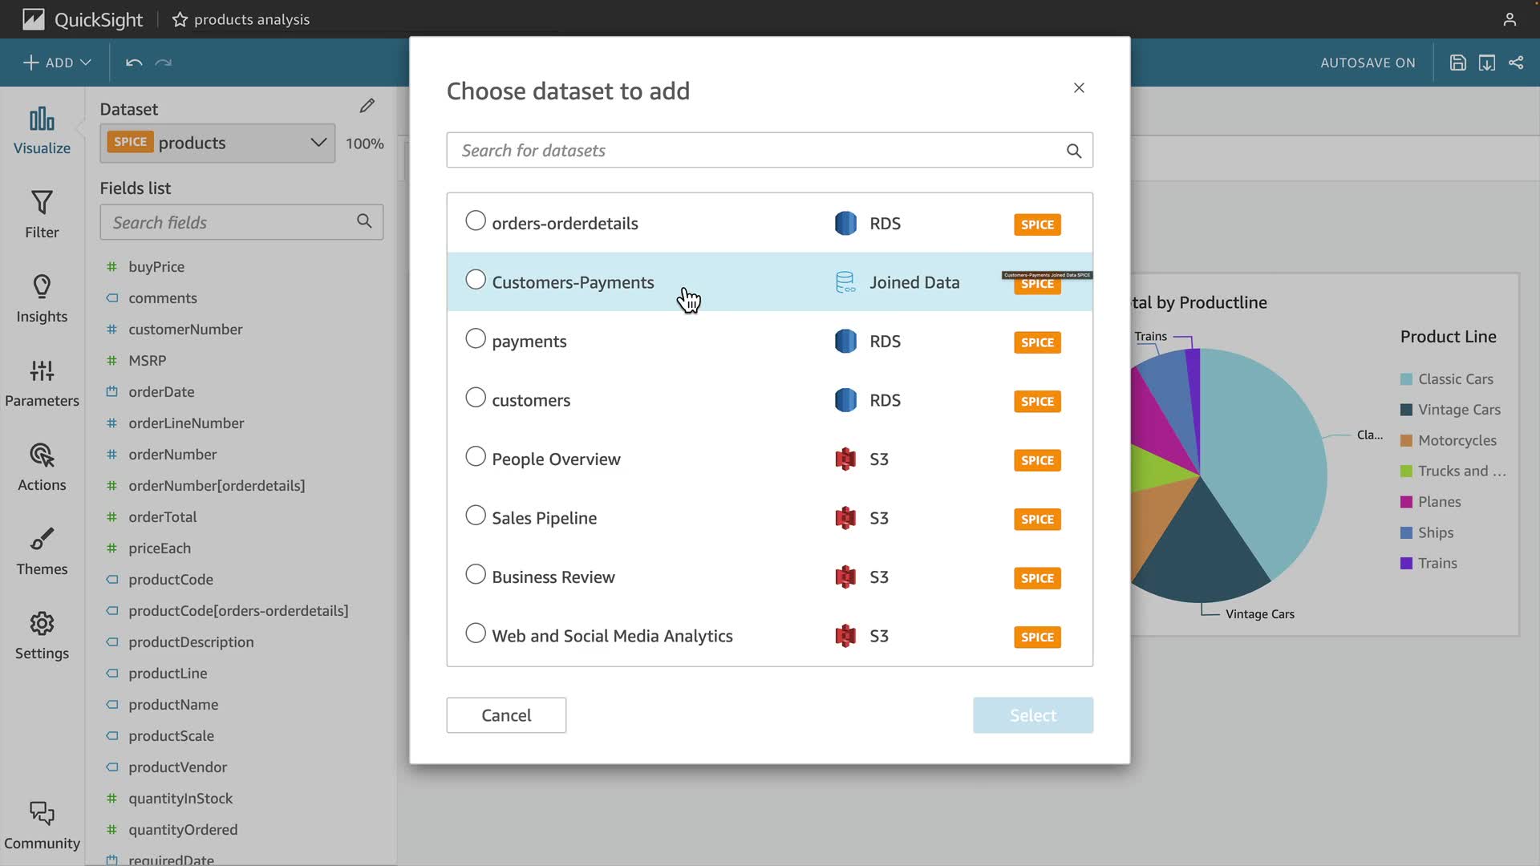Choose the Sales Pipeline radio button
Viewport: 1540px width, 866px height.
[476, 516]
